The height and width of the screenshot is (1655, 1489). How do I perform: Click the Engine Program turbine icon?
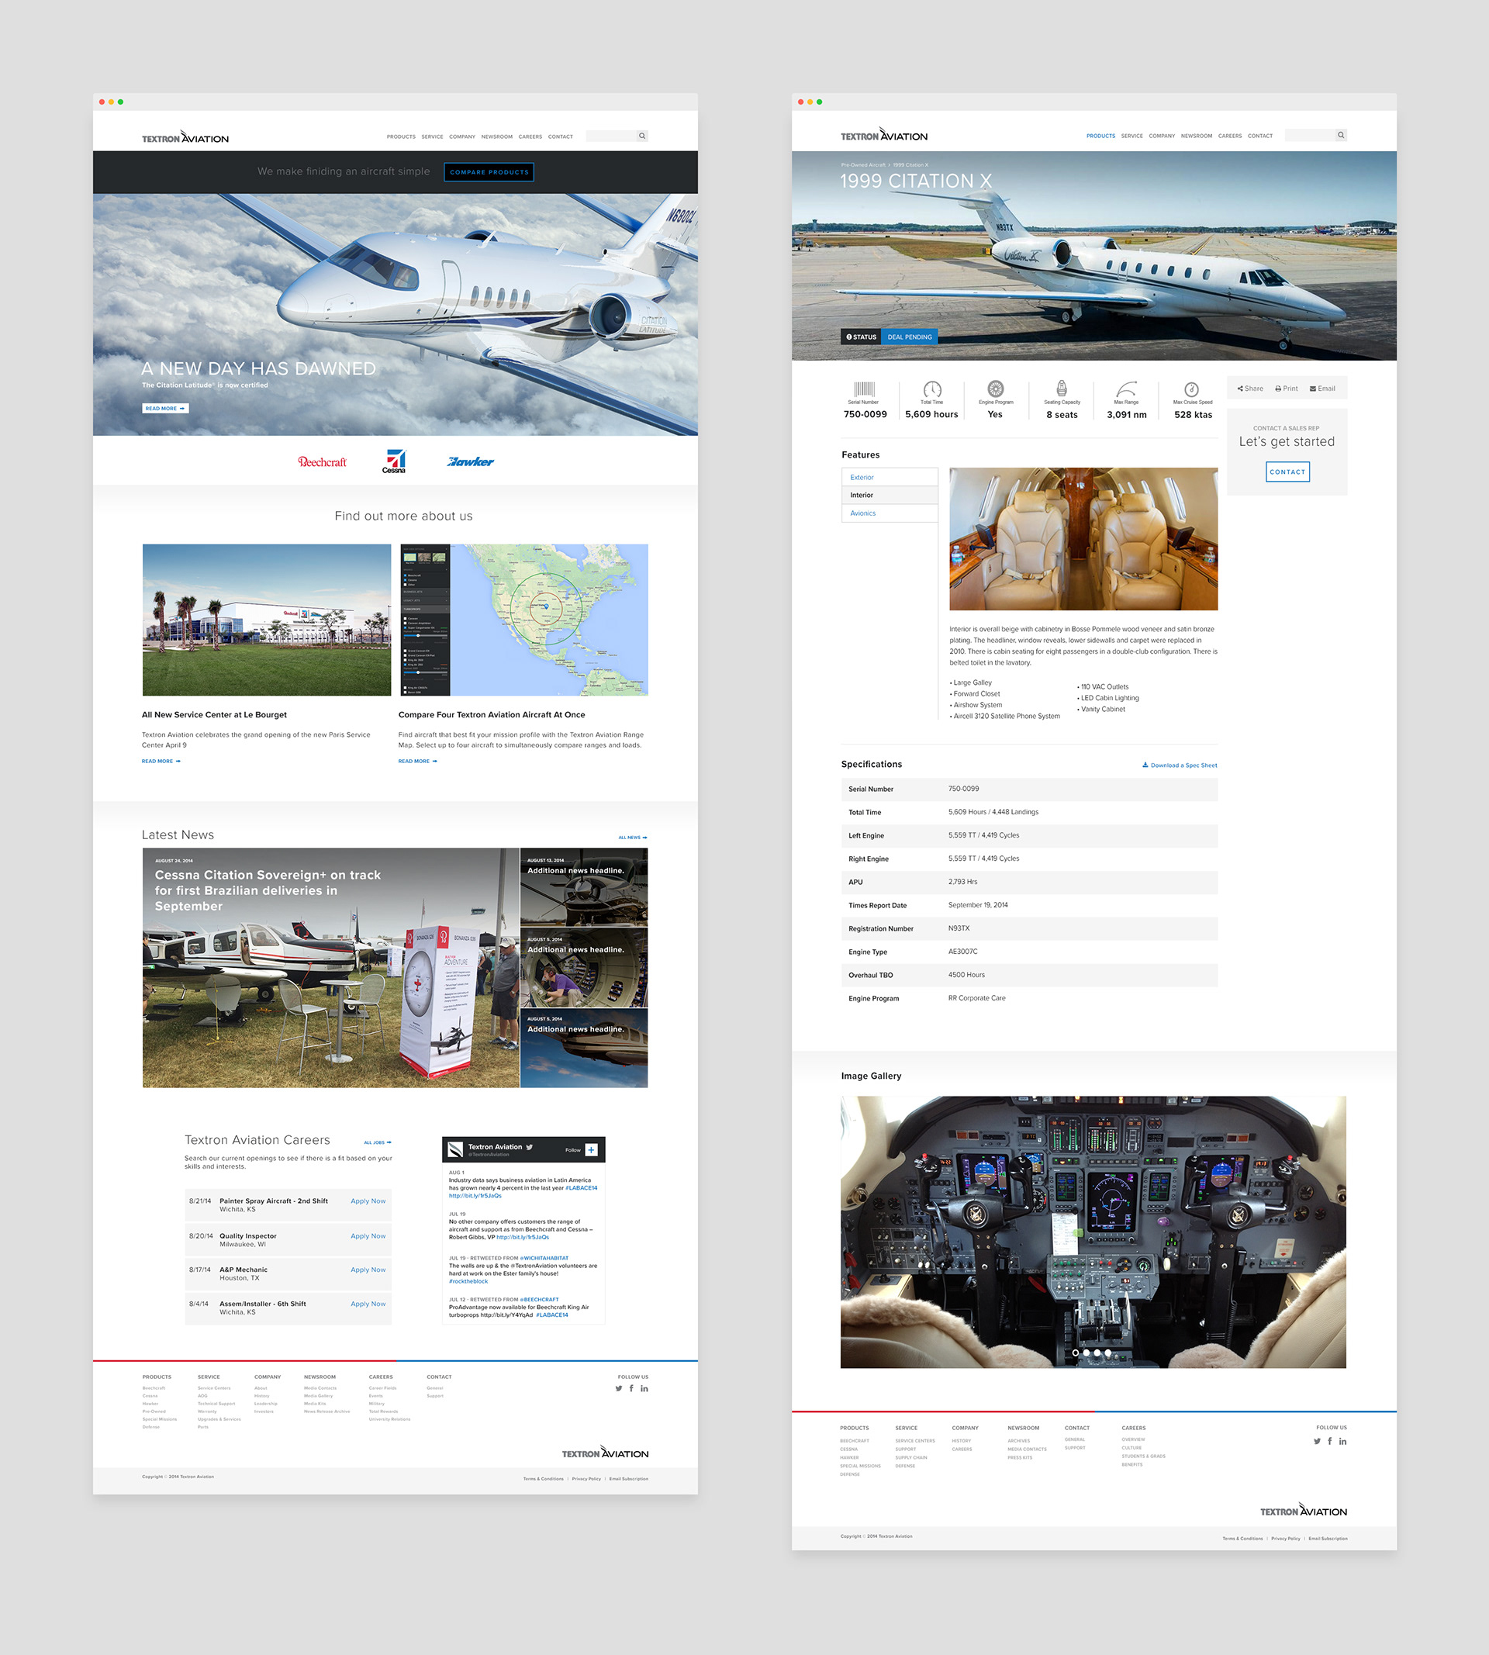tap(996, 389)
